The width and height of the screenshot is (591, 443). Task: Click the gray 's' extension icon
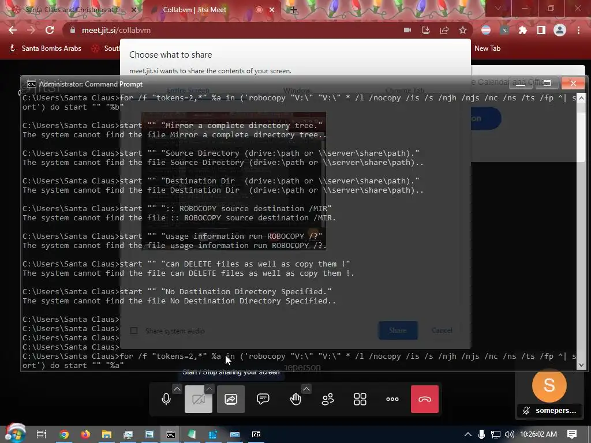(x=504, y=30)
